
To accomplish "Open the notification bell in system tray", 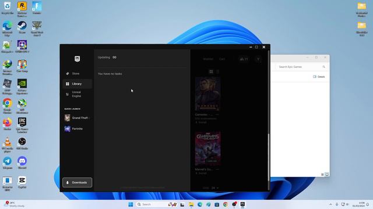I will pyautogui.click(x=368, y=204).
